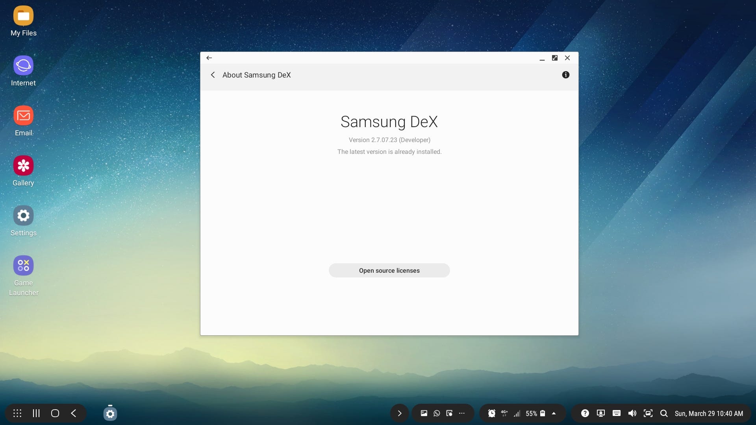Image resolution: width=756 pixels, height=425 pixels.
Task: Click the Version 2.7.07.23 (Developer) text
Action: pyautogui.click(x=389, y=140)
